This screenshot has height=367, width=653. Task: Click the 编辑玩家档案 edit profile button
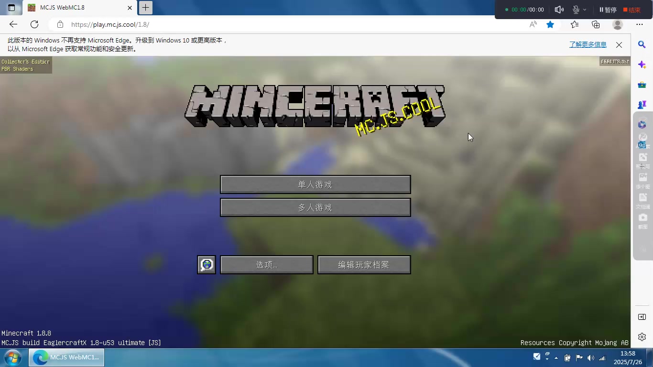[x=364, y=265]
